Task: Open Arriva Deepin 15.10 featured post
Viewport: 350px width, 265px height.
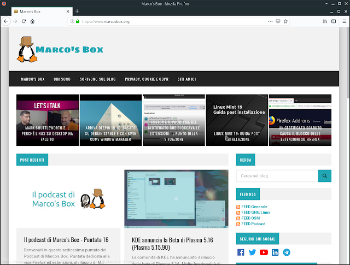Action: (110, 120)
